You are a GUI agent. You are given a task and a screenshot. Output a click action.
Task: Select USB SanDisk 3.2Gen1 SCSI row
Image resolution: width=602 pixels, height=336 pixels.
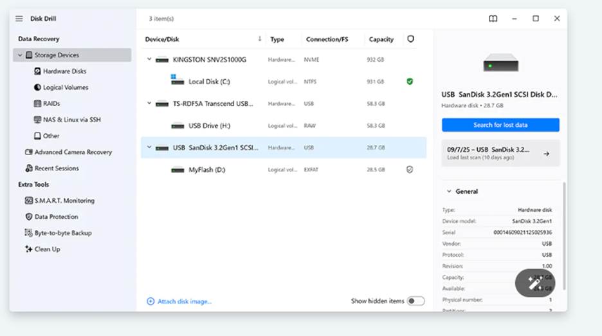click(x=284, y=147)
